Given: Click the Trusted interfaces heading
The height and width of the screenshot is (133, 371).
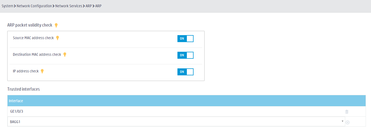Looking at the screenshot, I should tap(23, 89).
